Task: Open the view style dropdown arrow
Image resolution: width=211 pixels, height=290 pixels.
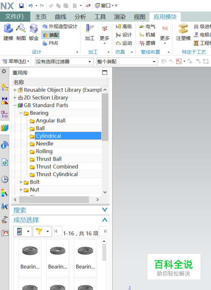Action: point(28,231)
